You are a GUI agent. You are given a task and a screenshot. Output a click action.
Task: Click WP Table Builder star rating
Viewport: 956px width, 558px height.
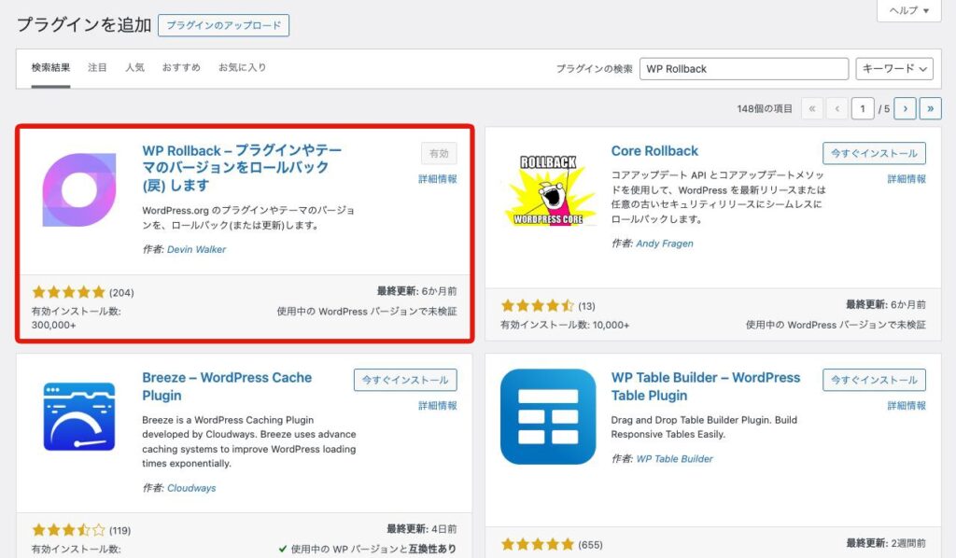pyautogui.click(x=538, y=545)
